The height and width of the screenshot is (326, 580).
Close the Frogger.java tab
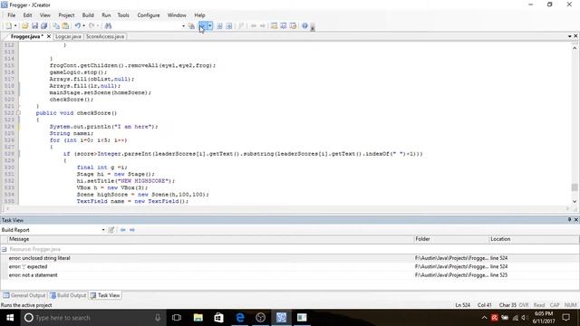click(x=48, y=36)
